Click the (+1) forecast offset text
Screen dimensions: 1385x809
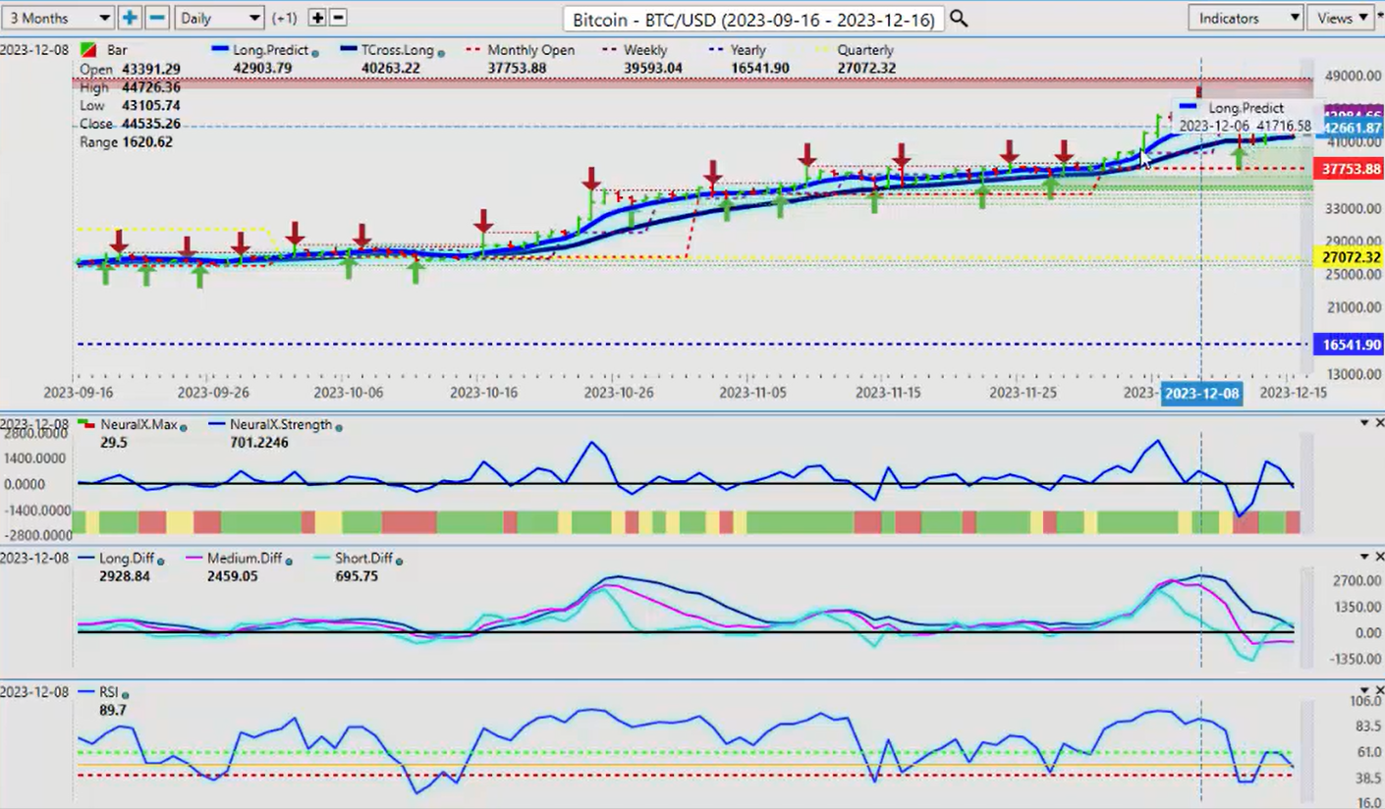(x=286, y=18)
